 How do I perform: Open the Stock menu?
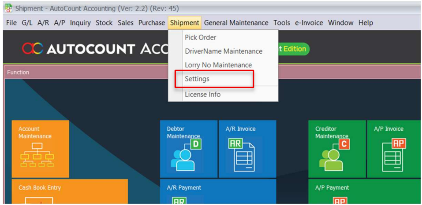click(x=104, y=23)
